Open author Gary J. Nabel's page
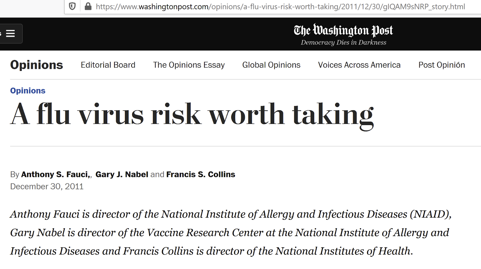 122,174
